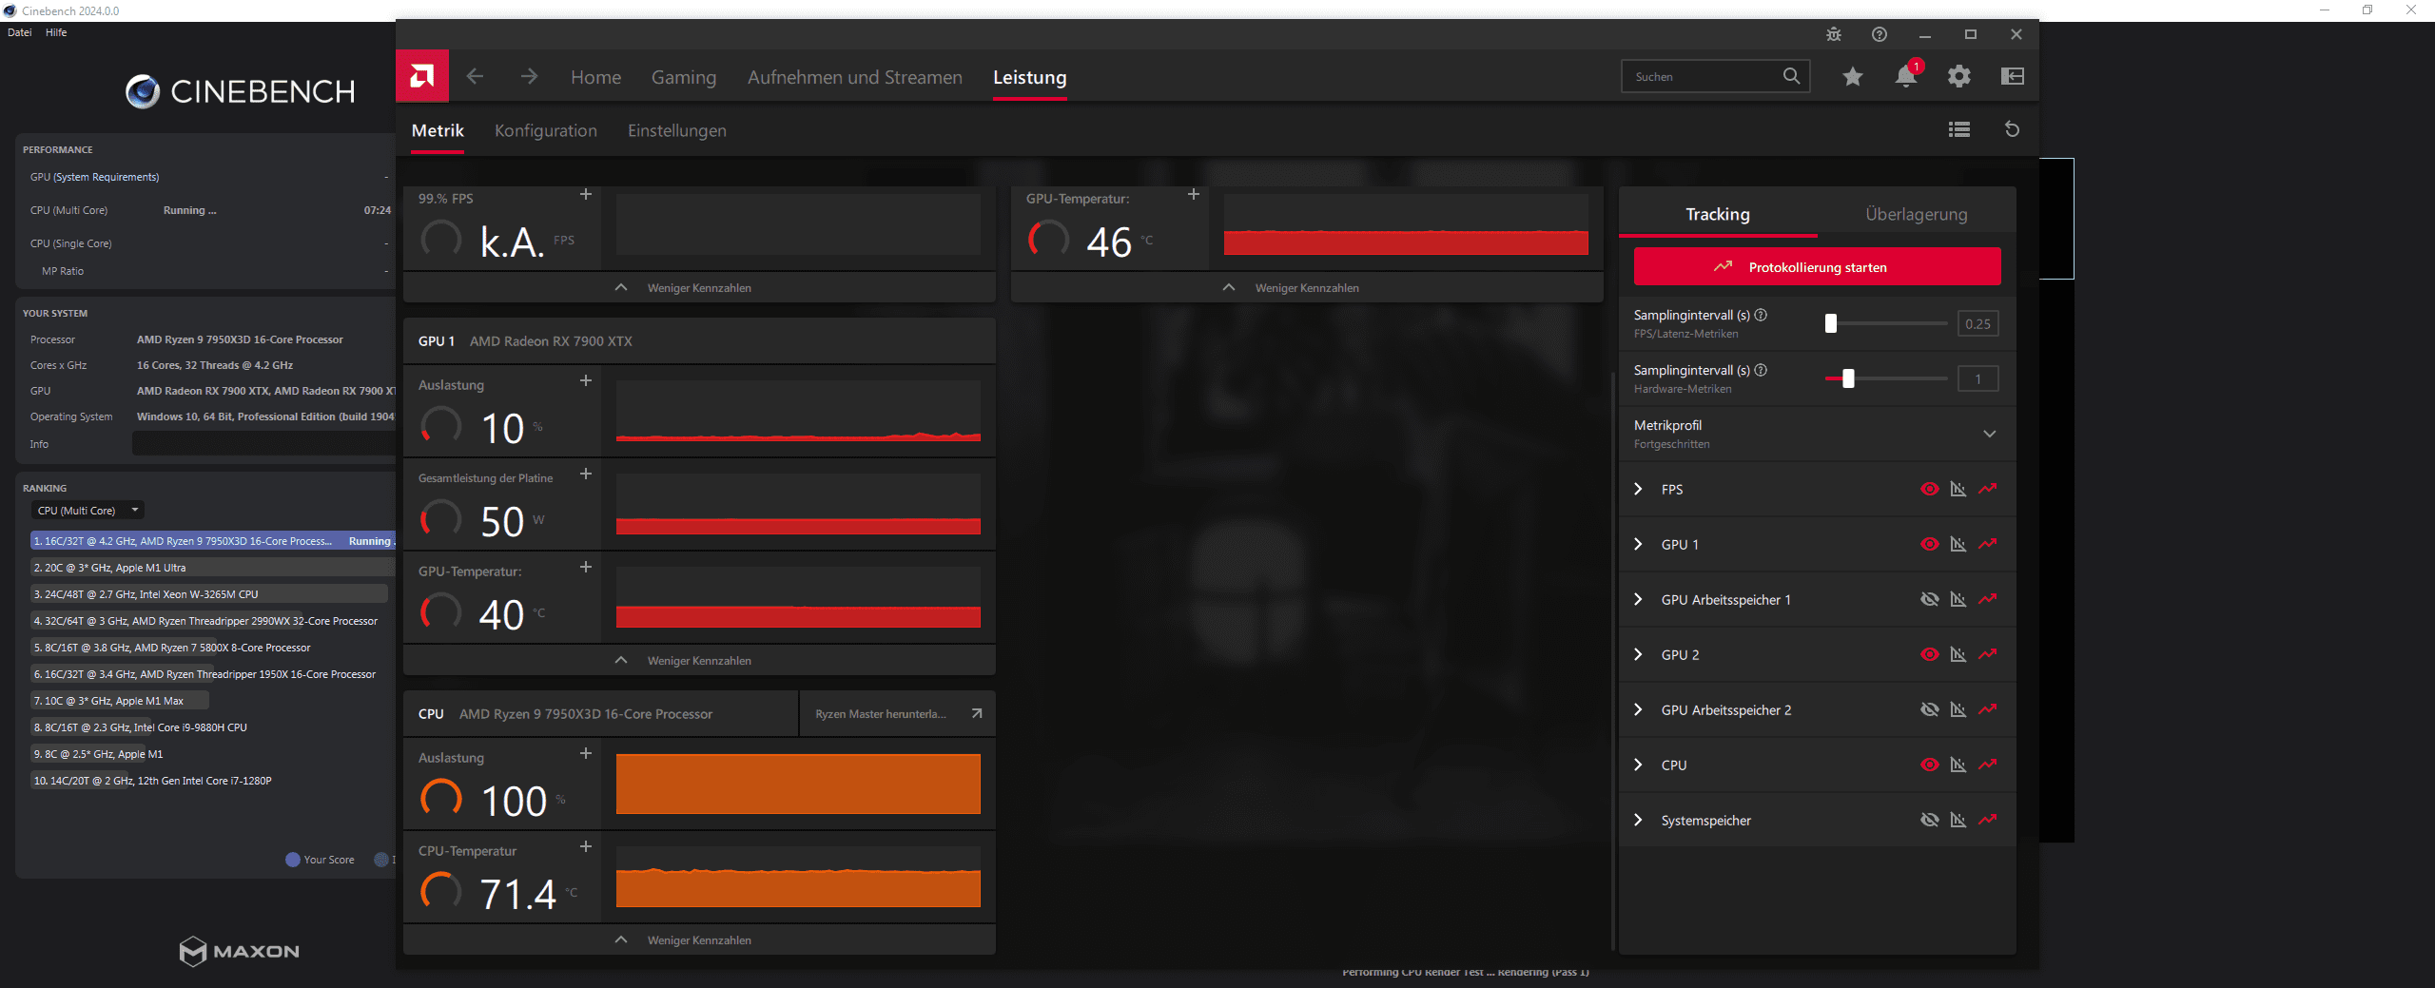Click the search magnifier icon
Image resolution: width=2435 pixels, height=988 pixels.
click(x=1791, y=76)
